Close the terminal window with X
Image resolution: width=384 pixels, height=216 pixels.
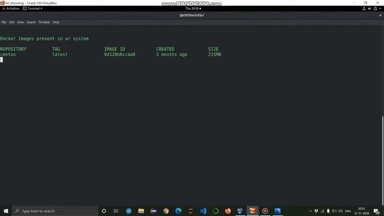[380, 15]
